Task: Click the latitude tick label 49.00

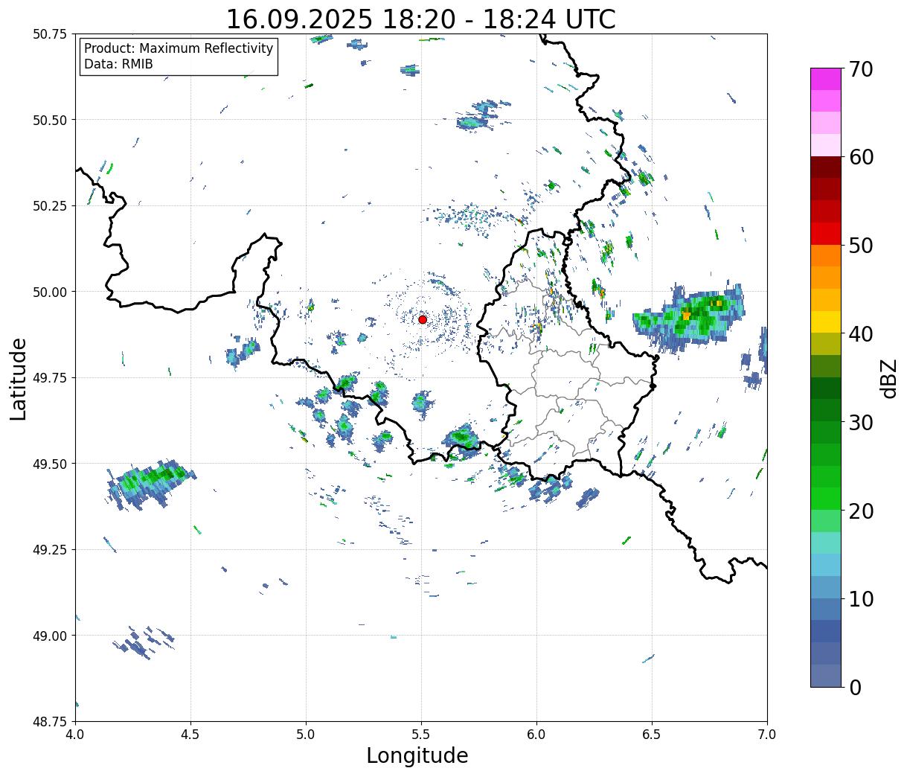Action: click(x=50, y=636)
